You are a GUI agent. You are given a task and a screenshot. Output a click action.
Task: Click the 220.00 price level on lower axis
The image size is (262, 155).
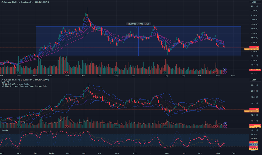[254, 85]
